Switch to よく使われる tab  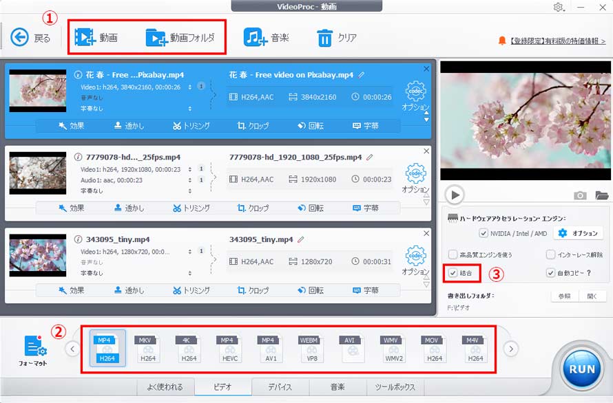point(165,386)
